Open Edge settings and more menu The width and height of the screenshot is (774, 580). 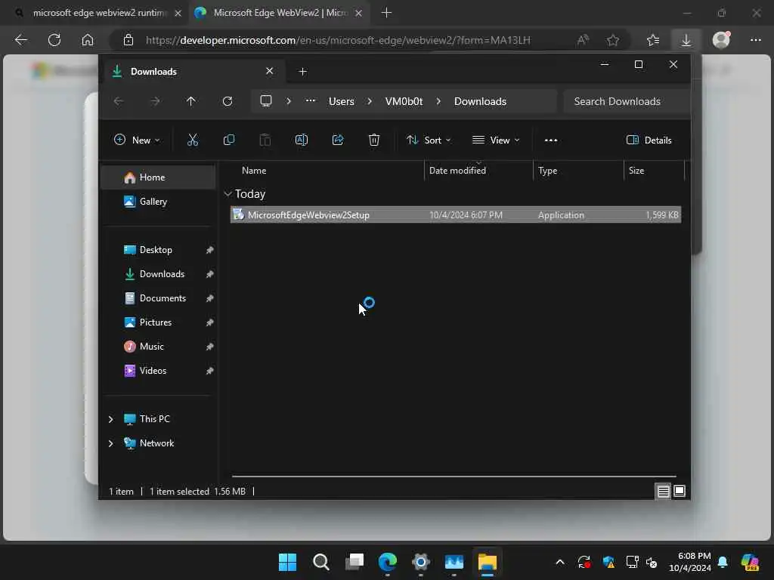756,40
